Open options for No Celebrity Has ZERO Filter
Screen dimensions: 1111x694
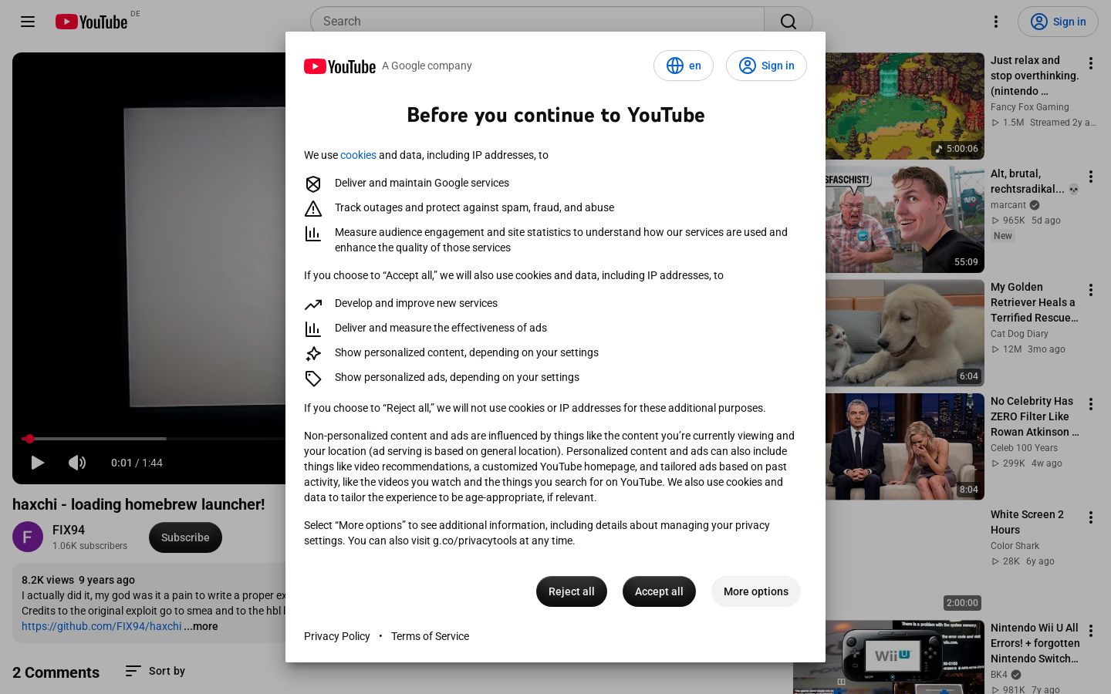point(1091,404)
